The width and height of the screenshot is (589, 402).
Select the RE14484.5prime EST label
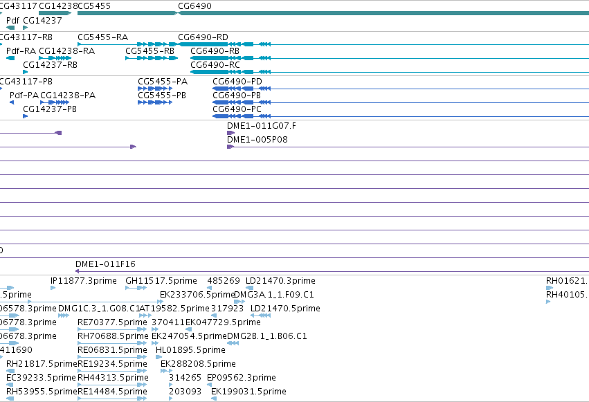(x=112, y=392)
